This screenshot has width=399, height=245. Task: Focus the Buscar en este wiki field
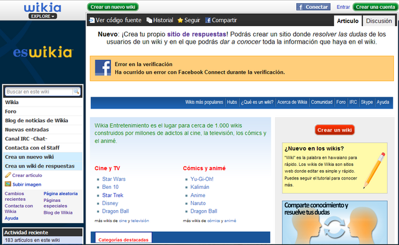pyautogui.click(x=39, y=92)
